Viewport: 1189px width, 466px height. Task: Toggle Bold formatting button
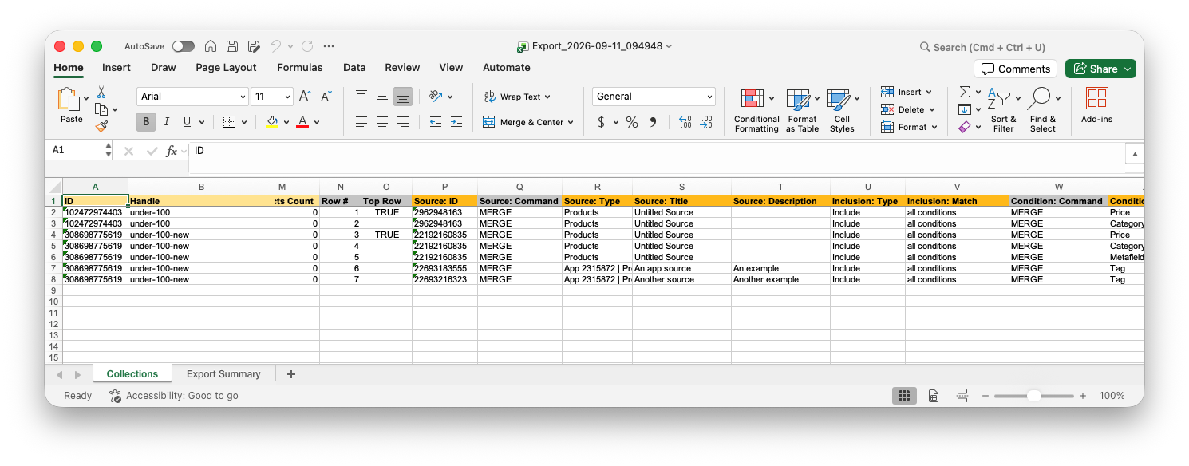[x=145, y=122]
